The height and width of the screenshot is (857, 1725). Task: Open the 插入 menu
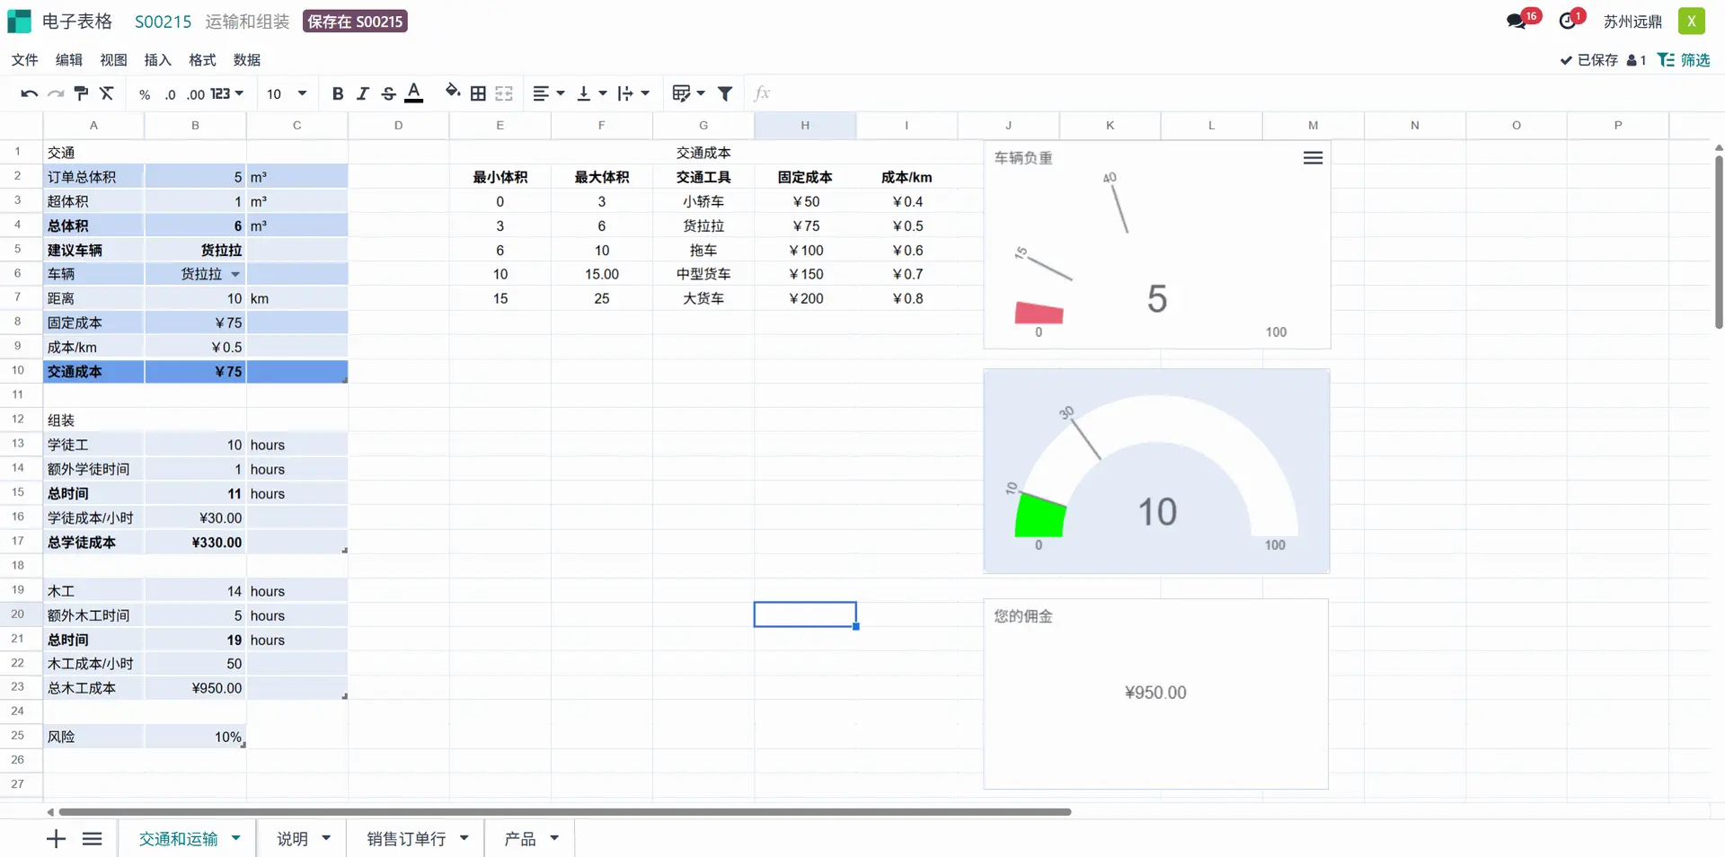157,60
